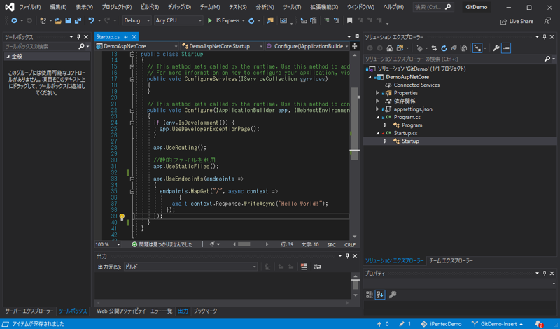Collapse the Program.cs node
Image resolution: width=560 pixels, height=329 pixels.
(378, 117)
